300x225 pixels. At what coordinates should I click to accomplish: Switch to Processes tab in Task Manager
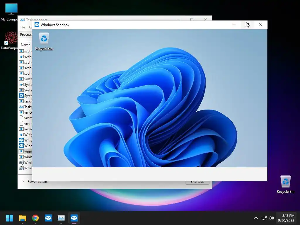[26, 35]
